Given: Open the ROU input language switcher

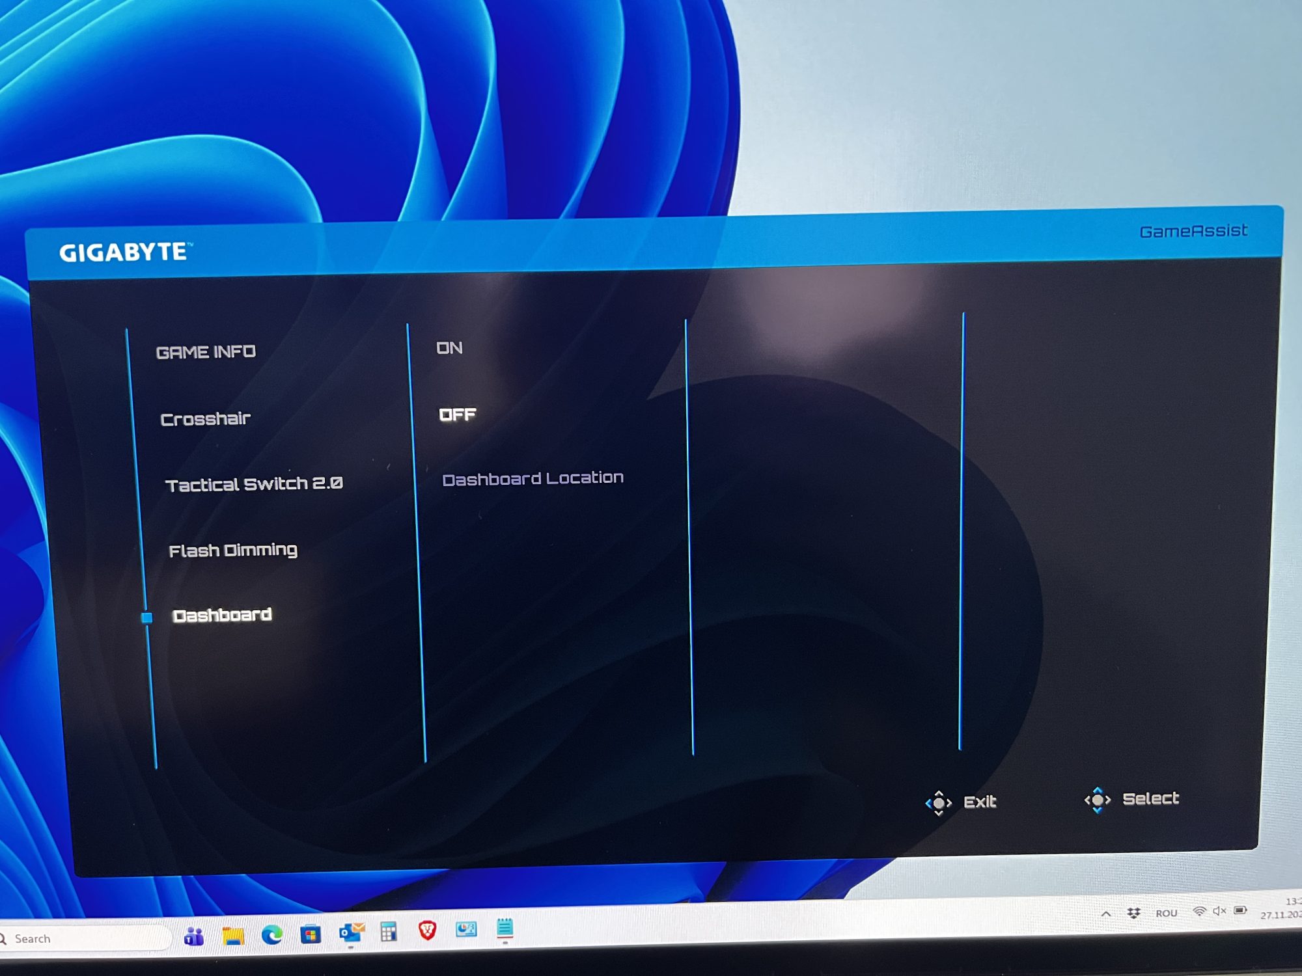Looking at the screenshot, I should (x=1166, y=913).
